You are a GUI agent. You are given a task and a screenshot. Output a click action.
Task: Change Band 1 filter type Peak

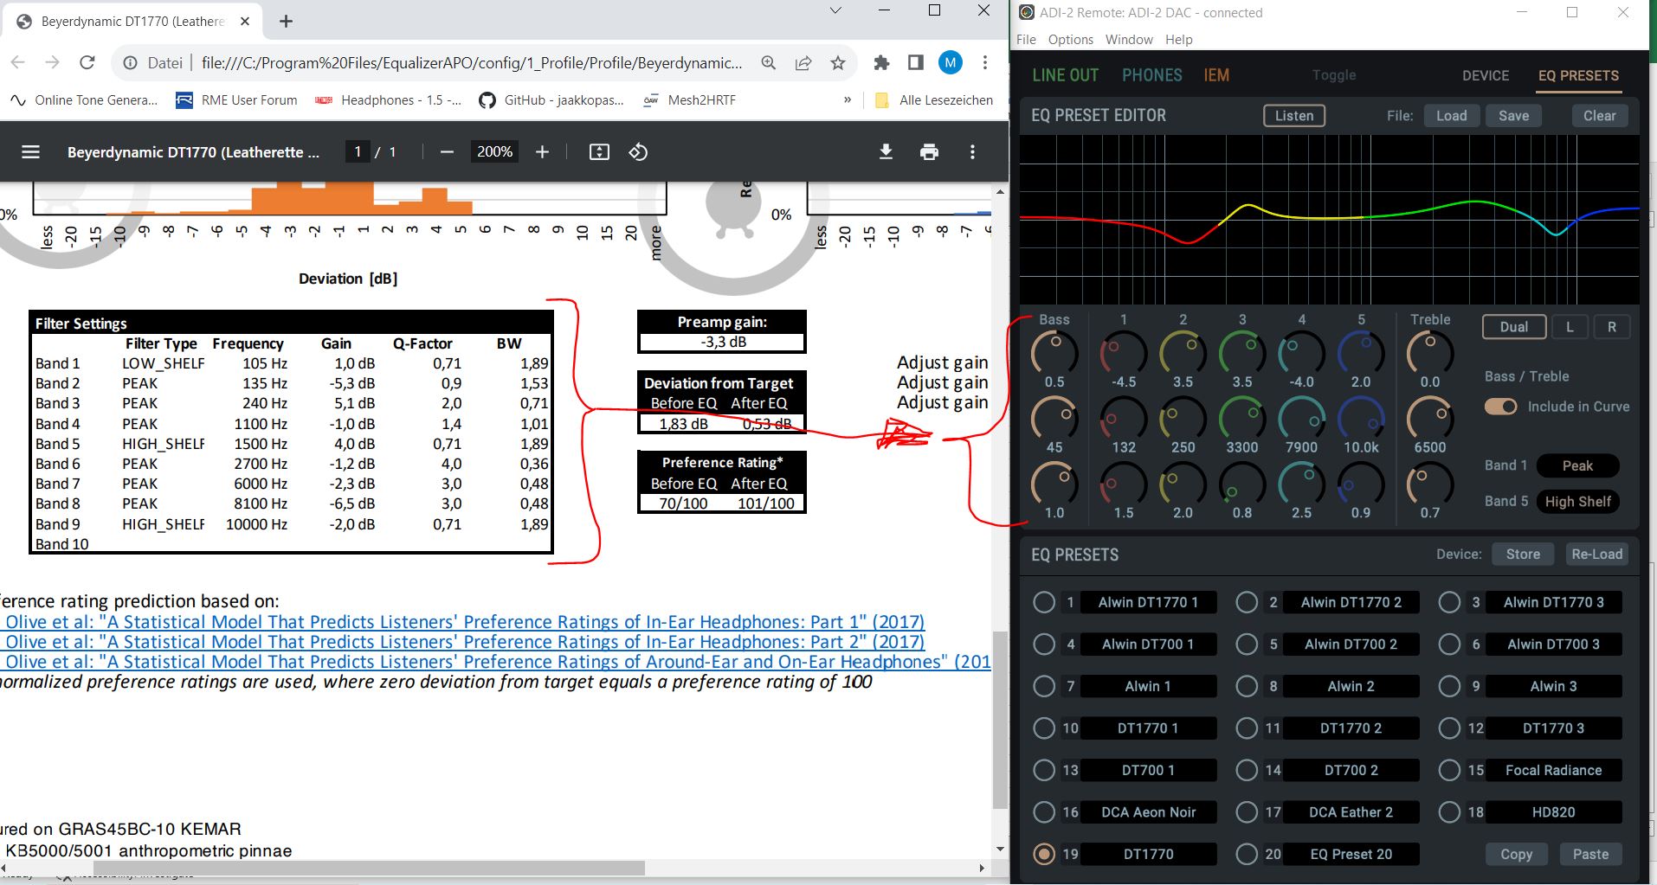click(1577, 465)
